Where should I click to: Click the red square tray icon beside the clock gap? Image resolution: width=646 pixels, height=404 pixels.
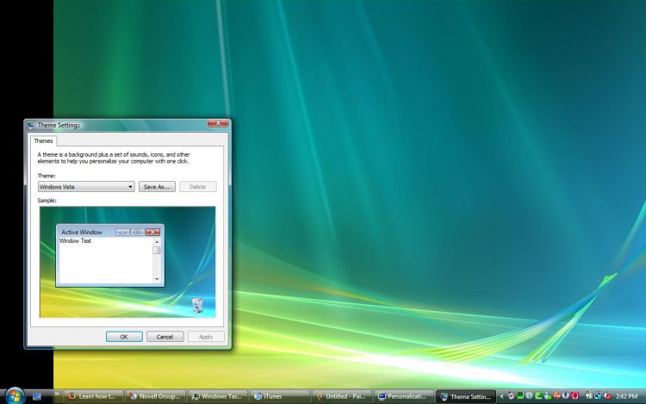pyautogui.click(x=575, y=395)
